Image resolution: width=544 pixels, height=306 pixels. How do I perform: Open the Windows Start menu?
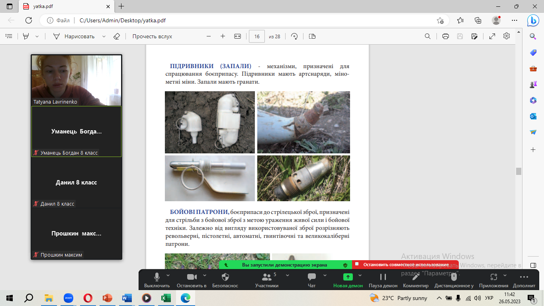pyautogui.click(x=10, y=298)
